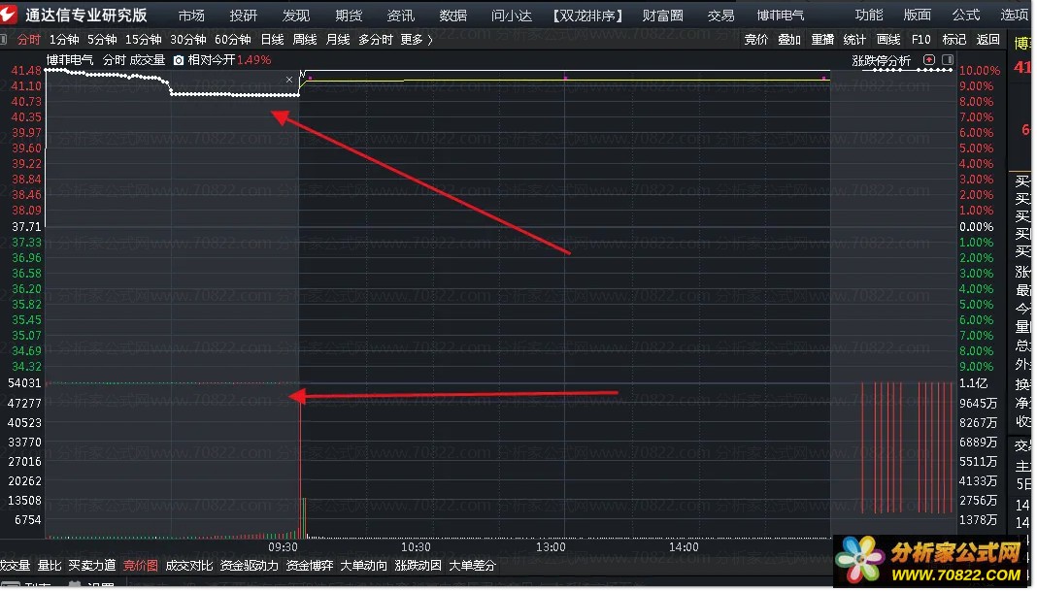Open the 问小达 menu
1037x591 pixels.
tap(512, 16)
